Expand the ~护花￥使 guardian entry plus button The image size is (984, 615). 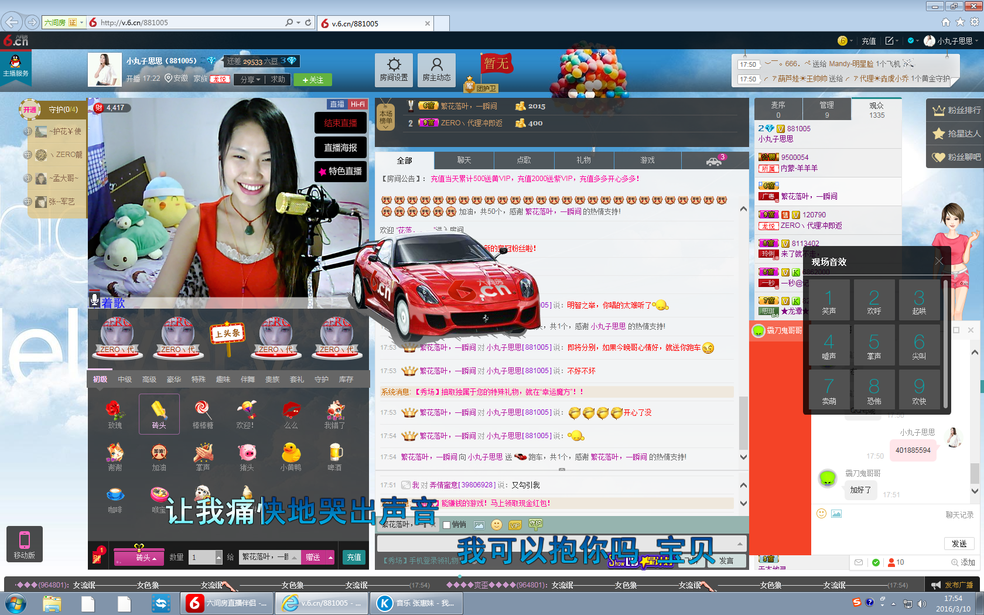(x=28, y=131)
